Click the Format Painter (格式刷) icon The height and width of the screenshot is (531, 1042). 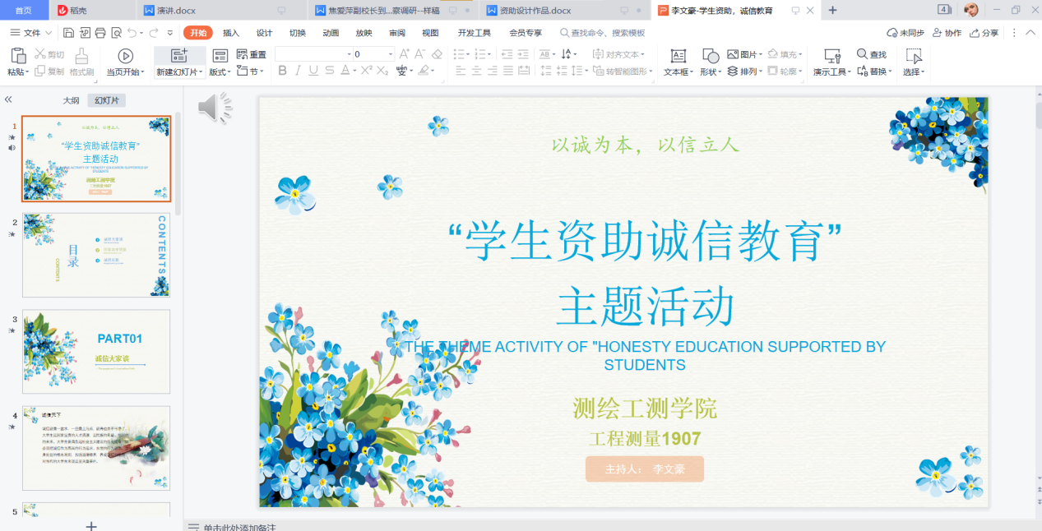point(81,56)
